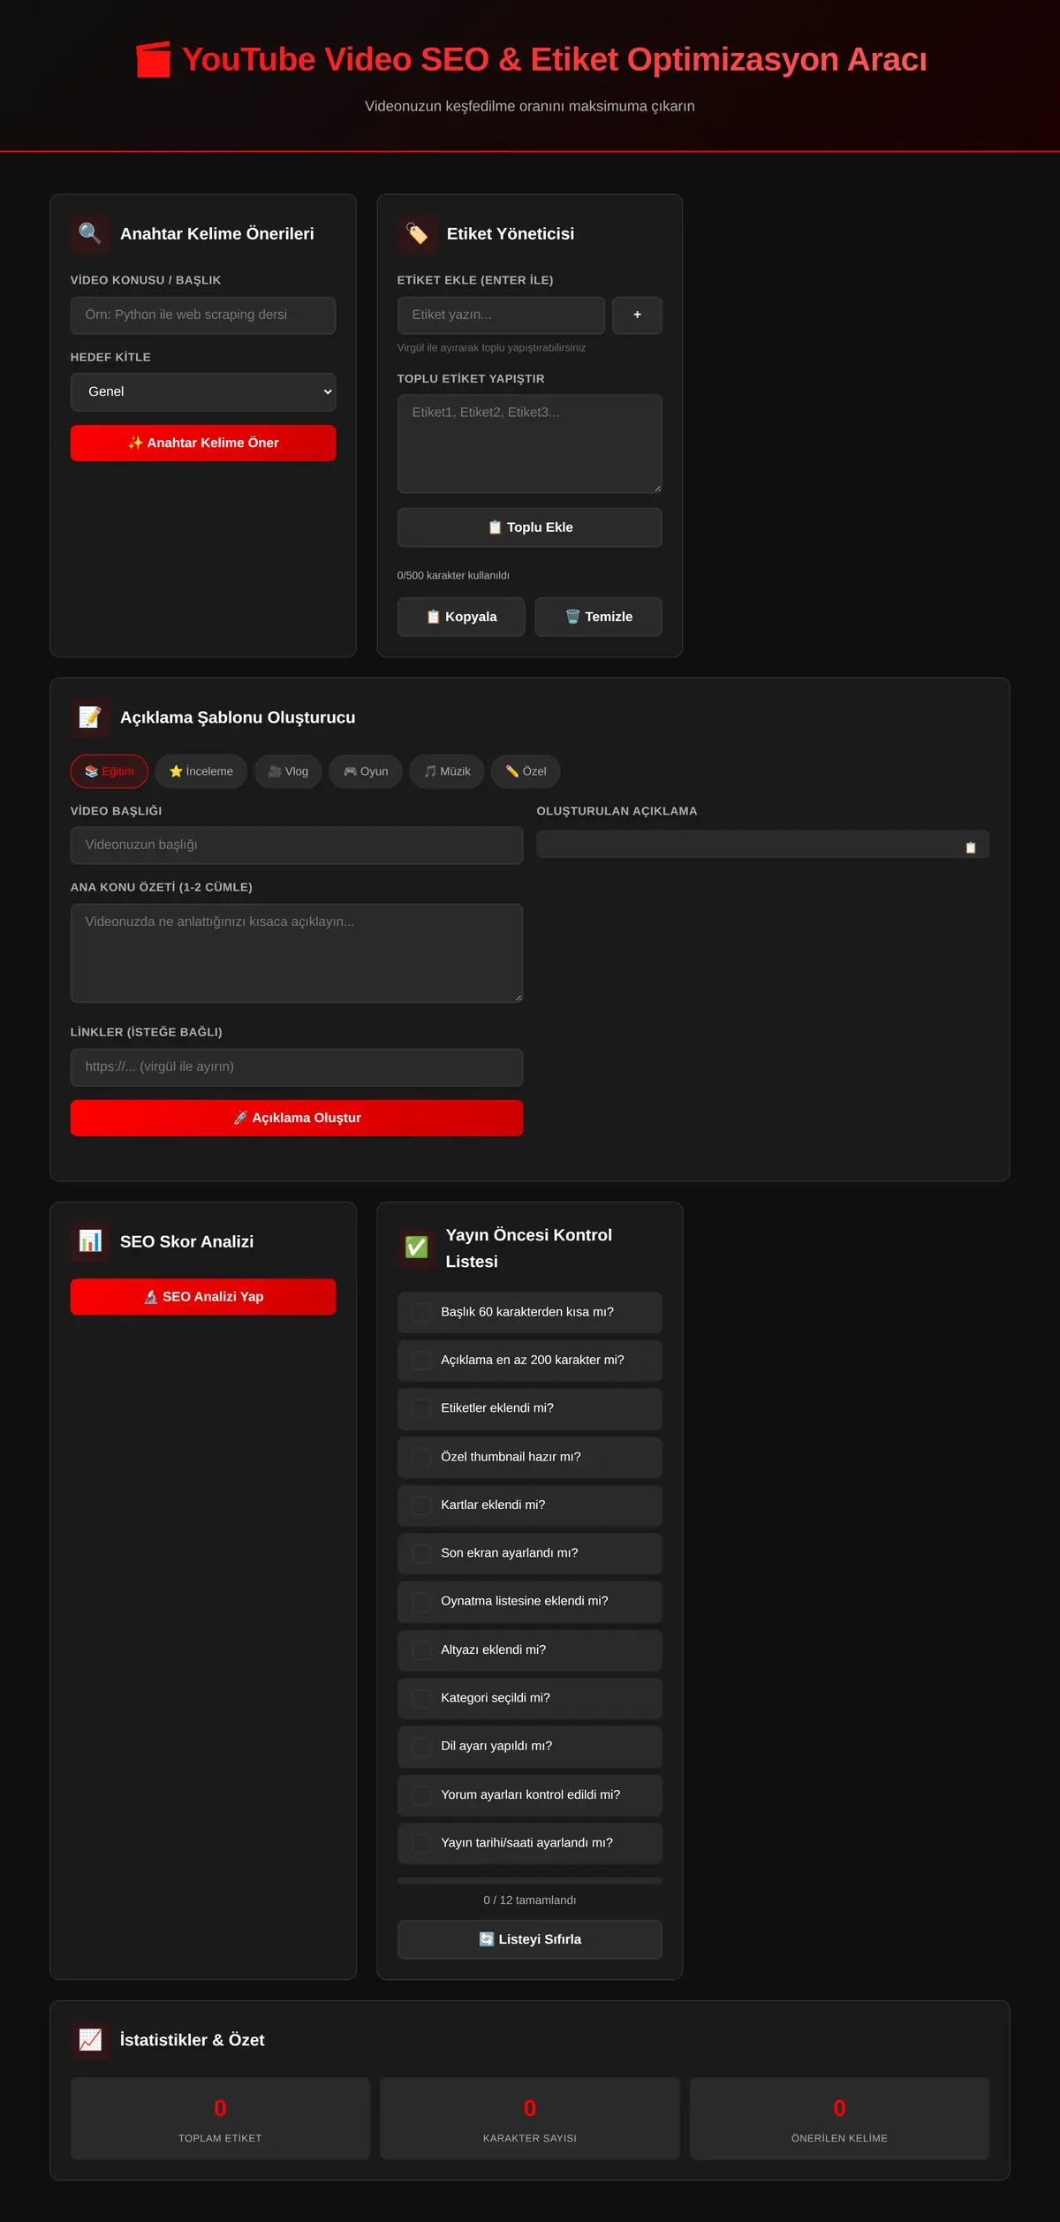
Task: Click the Toplu Etiket Yapıştır textarea
Action: coord(530,444)
